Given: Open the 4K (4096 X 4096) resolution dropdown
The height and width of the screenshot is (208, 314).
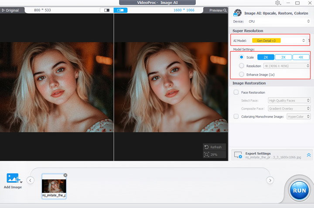Looking at the screenshot, I should (287, 66).
